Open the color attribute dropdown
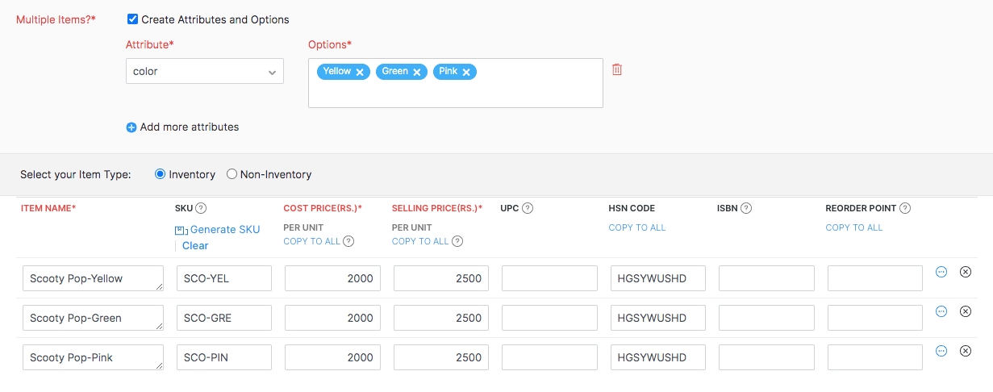This screenshot has width=993, height=392. 205,71
